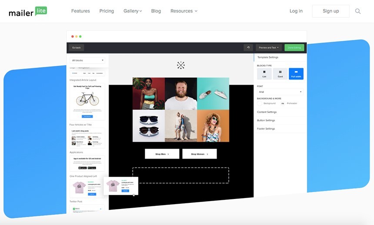Click the crossed arrows logo in email
Viewport: 374px width, 225px height.
(181, 65)
